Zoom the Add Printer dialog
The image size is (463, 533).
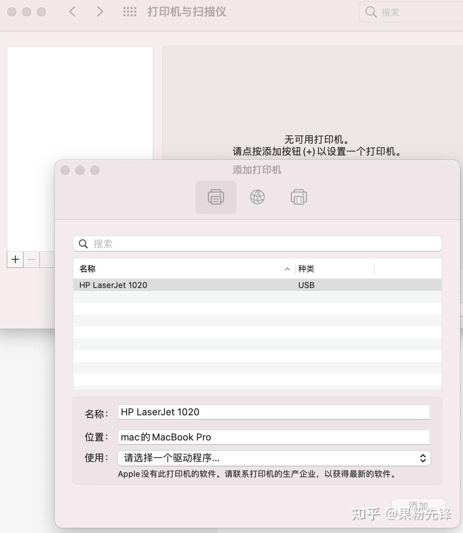pos(95,170)
